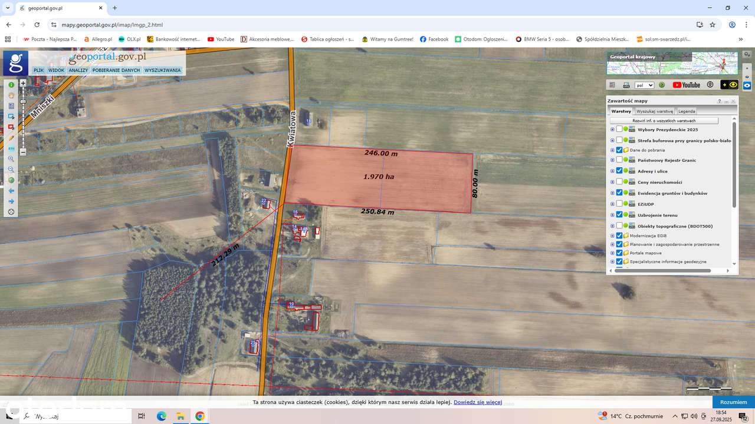Select the blue rectangle selection tool
The width and height of the screenshot is (755, 424).
pos(11,117)
